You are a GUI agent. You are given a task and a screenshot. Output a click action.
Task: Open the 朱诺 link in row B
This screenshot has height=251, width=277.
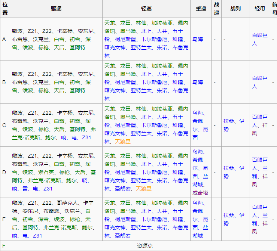coord(162,91)
